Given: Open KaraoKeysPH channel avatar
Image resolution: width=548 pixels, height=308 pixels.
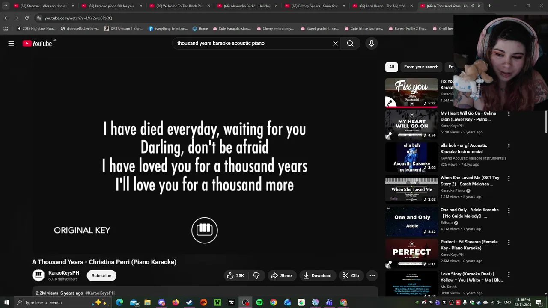Looking at the screenshot, I should (39, 275).
